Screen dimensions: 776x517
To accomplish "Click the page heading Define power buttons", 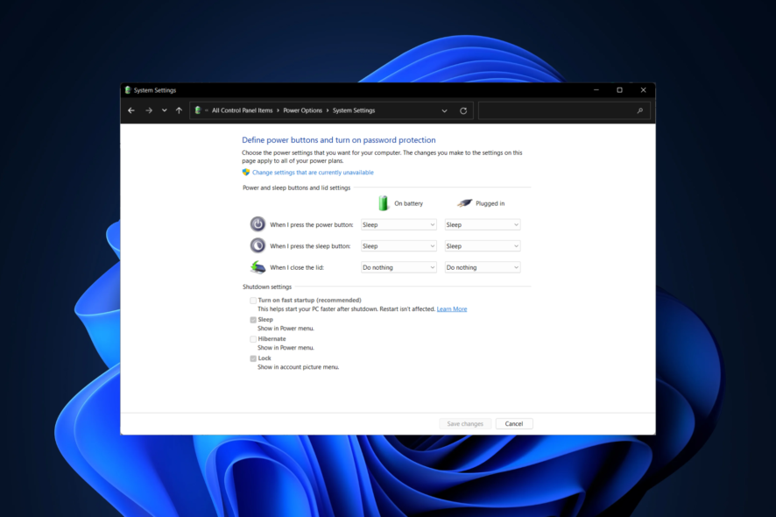I will [338, 140].
